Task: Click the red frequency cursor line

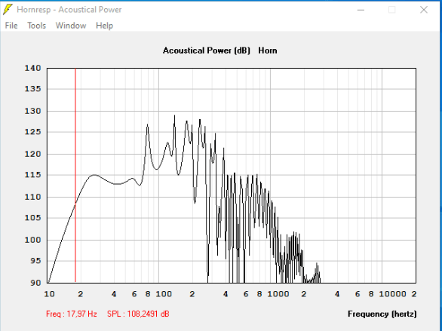Action: tap(75, 175)
